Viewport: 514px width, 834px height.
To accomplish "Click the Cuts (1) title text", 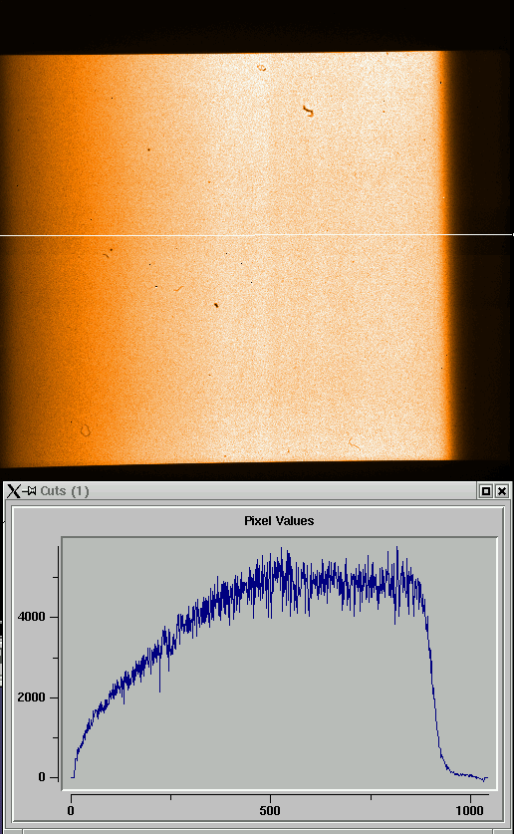I will 65,491.
